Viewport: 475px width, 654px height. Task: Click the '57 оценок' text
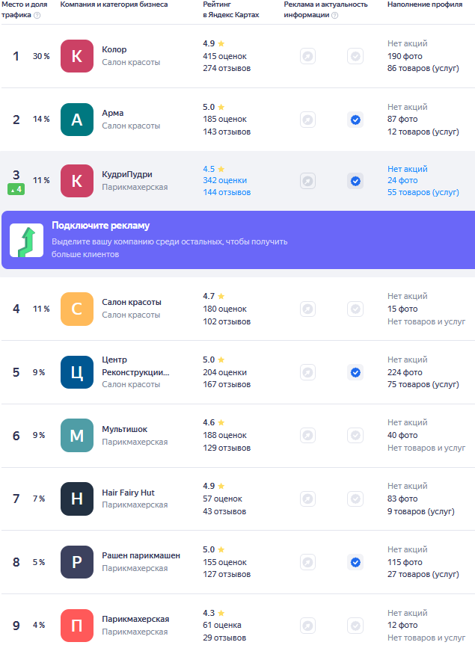[222, 499]
